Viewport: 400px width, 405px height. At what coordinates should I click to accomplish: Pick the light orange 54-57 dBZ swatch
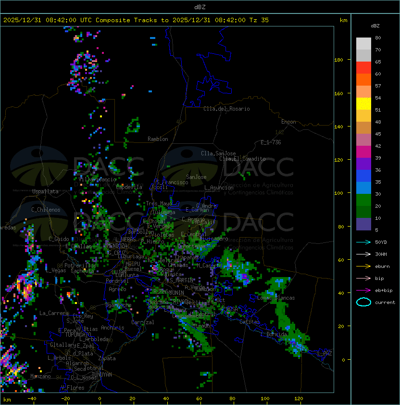363,92
